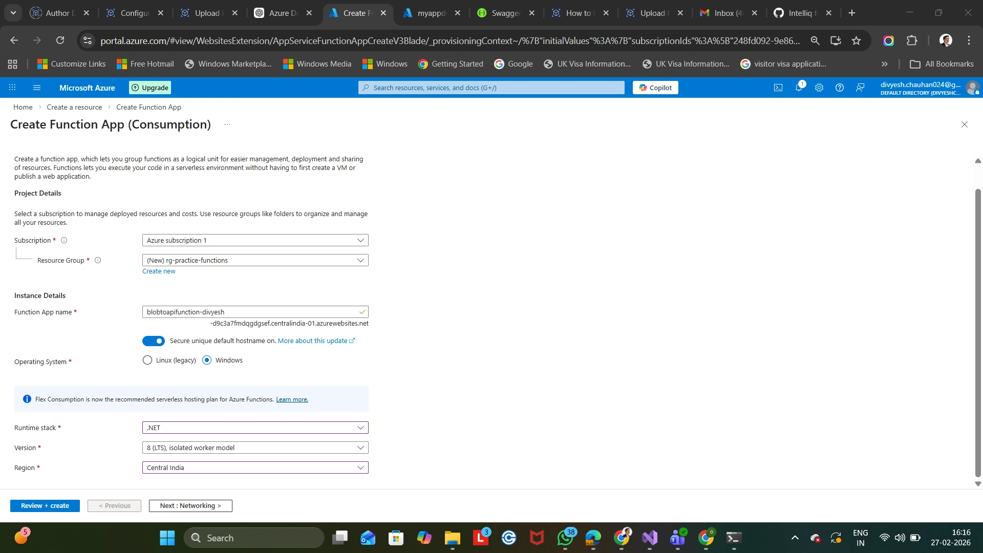Close the Create Function App blade
The height and width of the screenshot is (553, 983).
point(965,124)
